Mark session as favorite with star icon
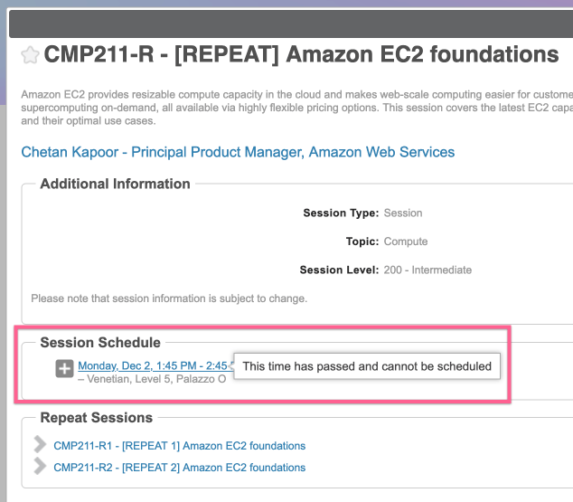Image resolution: width=573 pixels, height=502 pixels. [x=30, y=55]
